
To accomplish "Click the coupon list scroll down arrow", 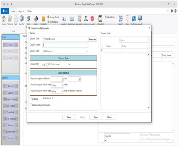I will (149, 107).
